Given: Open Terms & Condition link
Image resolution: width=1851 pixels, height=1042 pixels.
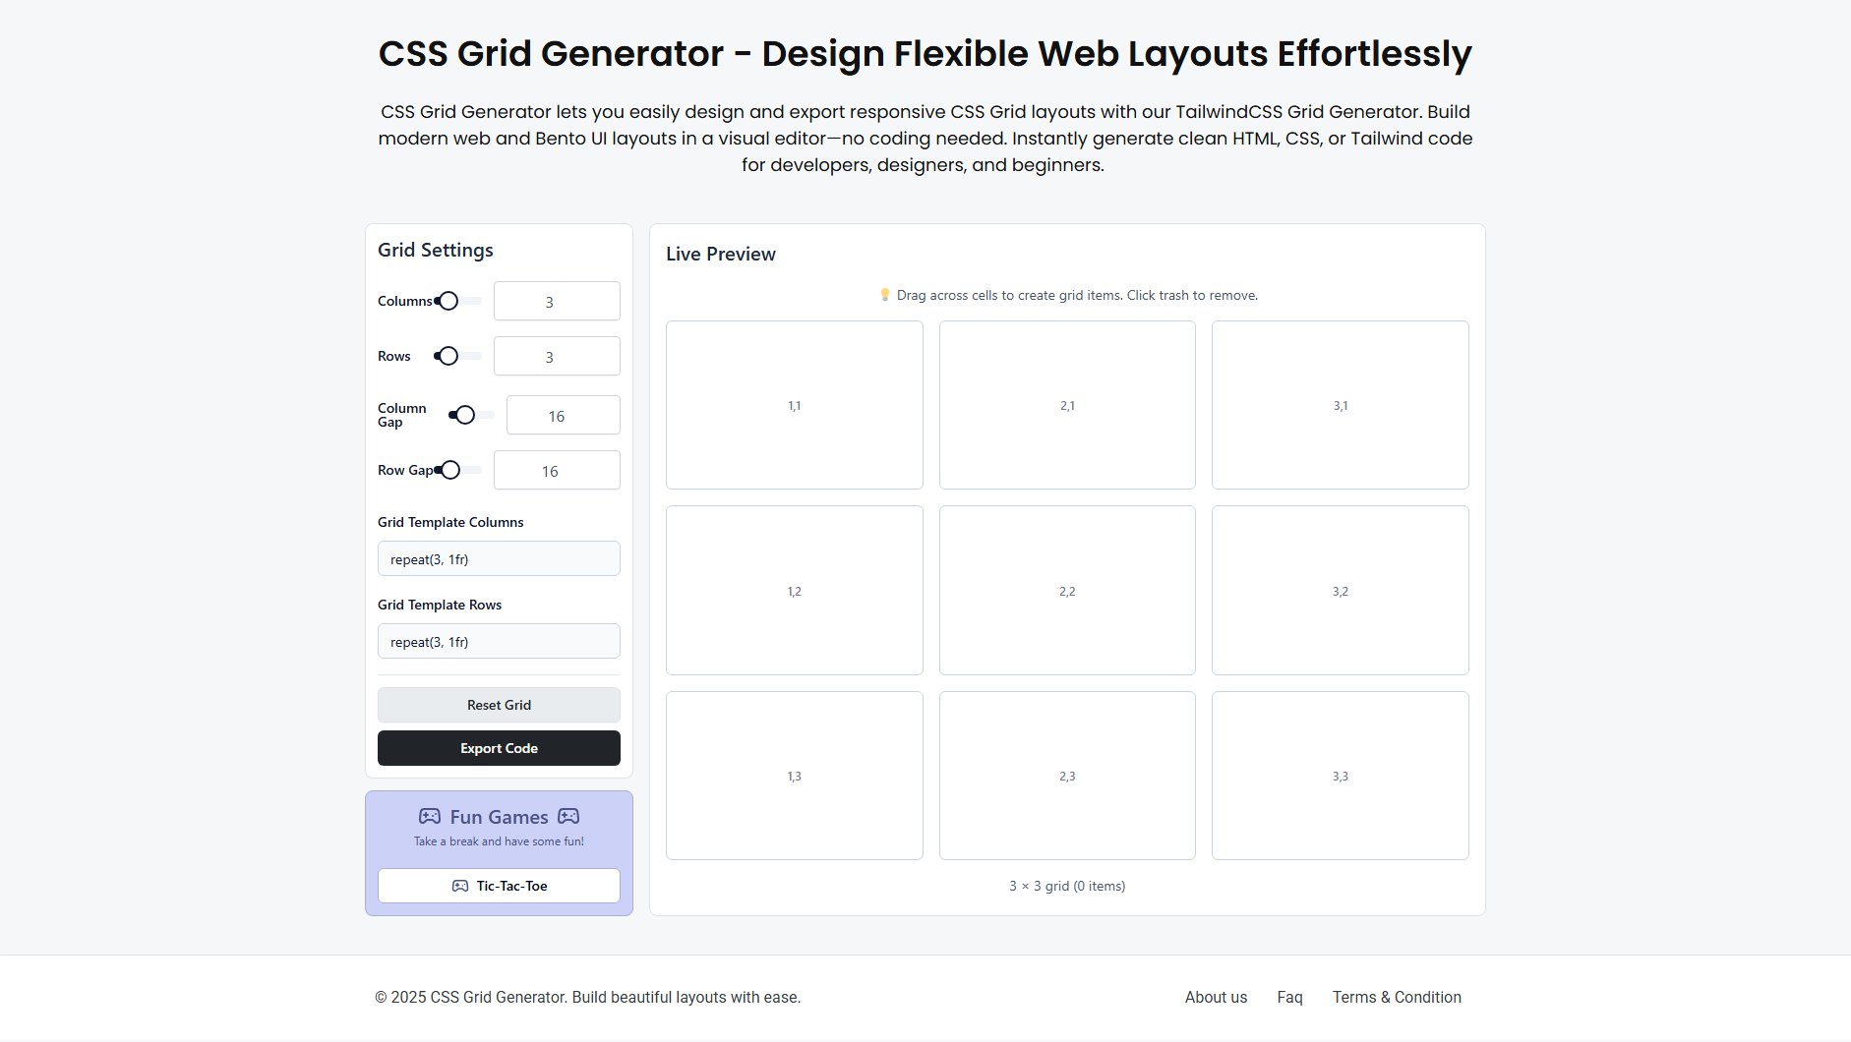Looking at the screenshot, I should point(1397,997).
